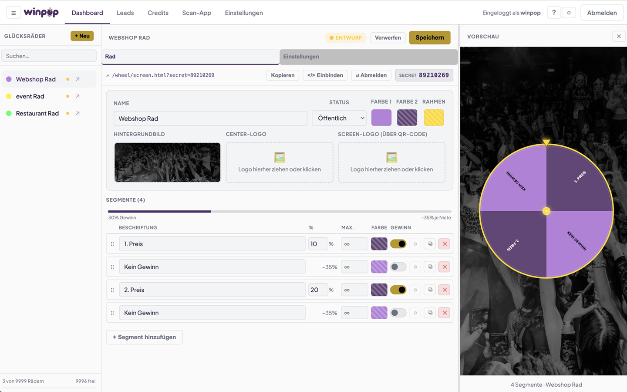Disable Gewinn toggle for 1. Preis
Viewport: 627px width, 392px height.
click(x=398, y=244)
